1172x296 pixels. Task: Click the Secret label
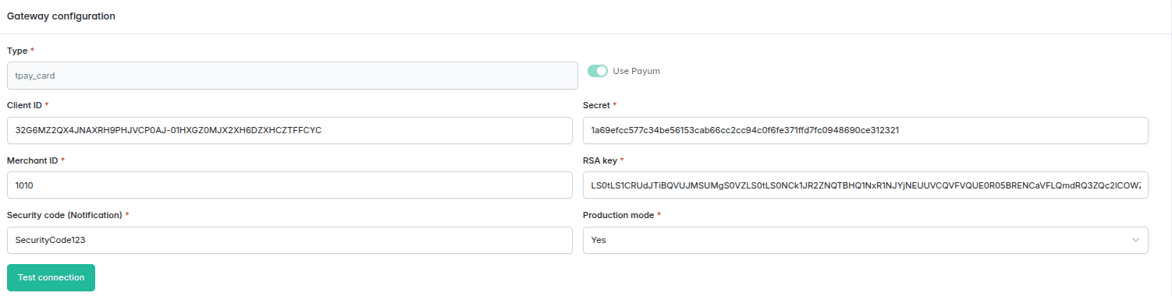tap(596, 105)
